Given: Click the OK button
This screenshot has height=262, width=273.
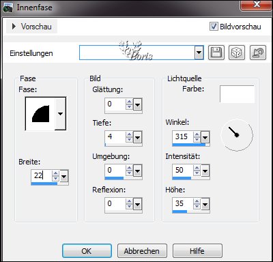Looking at the screenshot, I should [87, 251].
